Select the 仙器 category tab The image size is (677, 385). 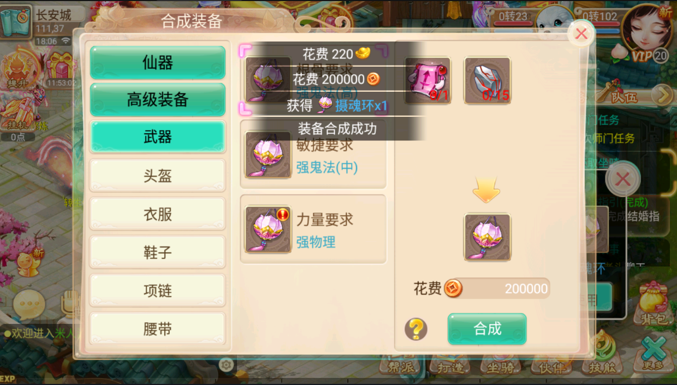158,63
